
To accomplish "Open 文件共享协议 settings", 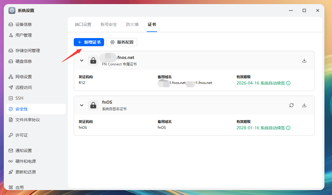I will tap(36, 120).
